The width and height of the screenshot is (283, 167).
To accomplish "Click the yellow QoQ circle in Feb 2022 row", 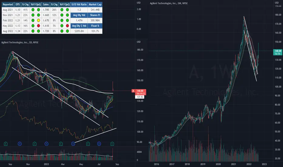I will [x=39, y=20].
